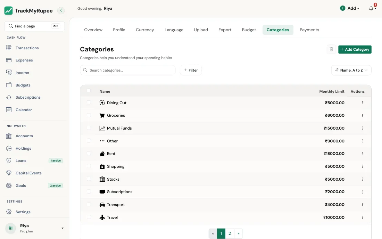The image size is (382, 239).
Task: Select the Rent row checkbox
Action: (89, 153)
